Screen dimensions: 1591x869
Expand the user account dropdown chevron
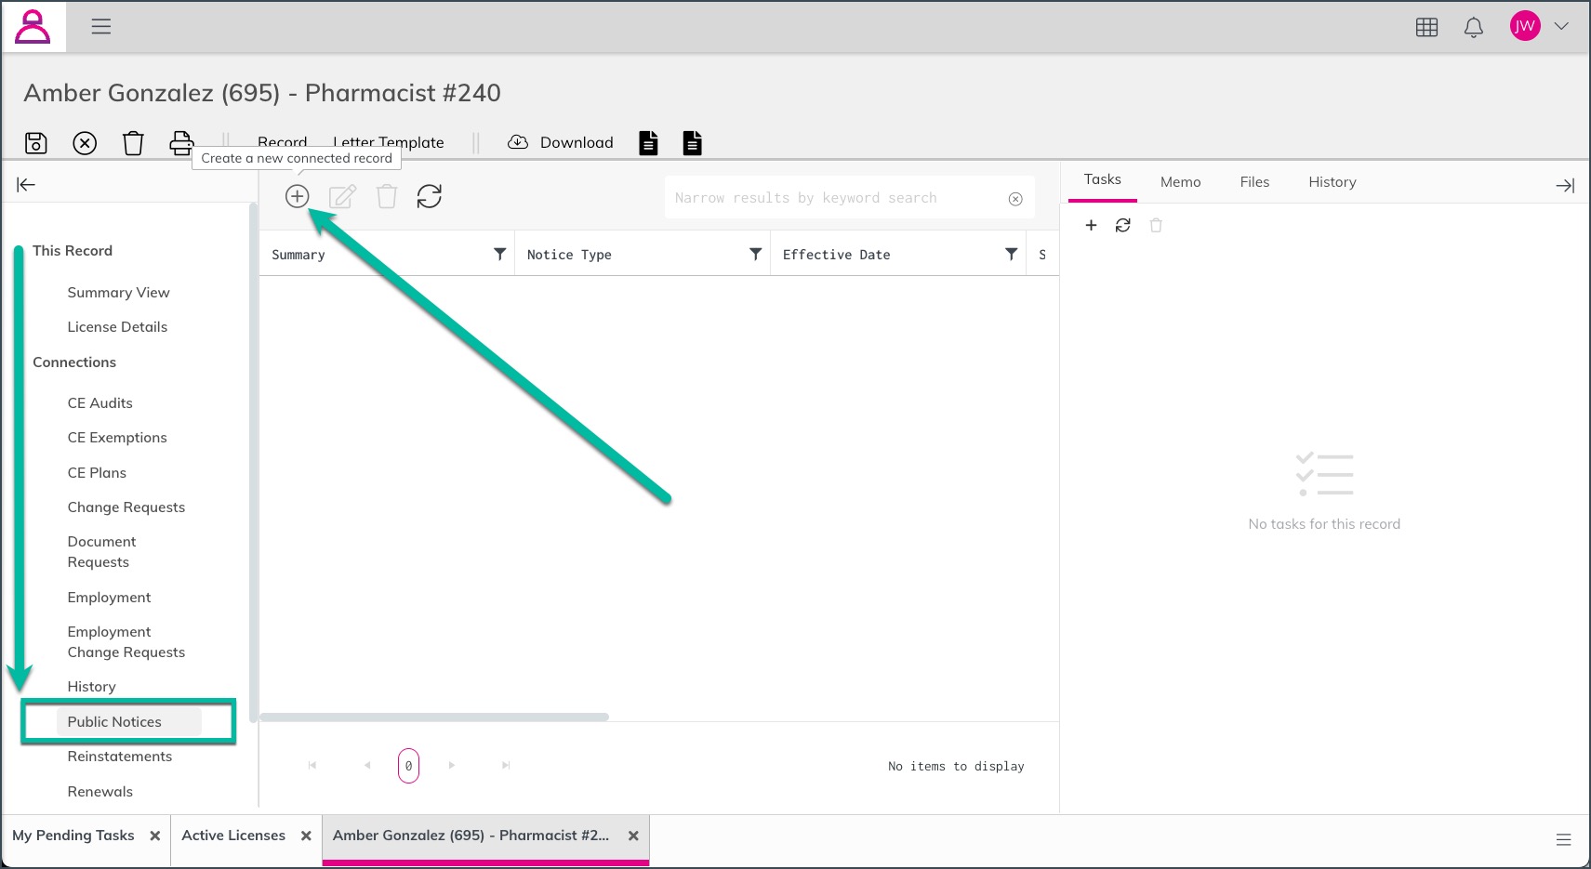[x=1561, y=26]
